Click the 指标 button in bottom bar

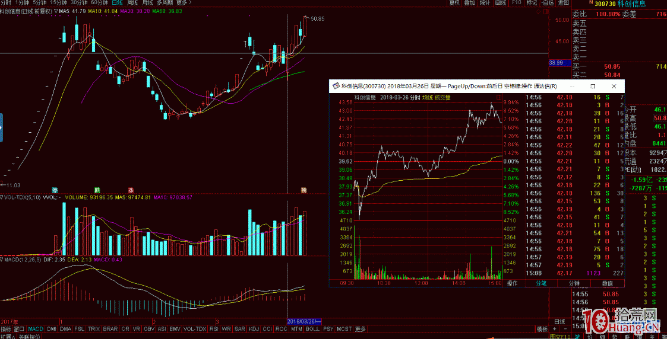(6, 329)
